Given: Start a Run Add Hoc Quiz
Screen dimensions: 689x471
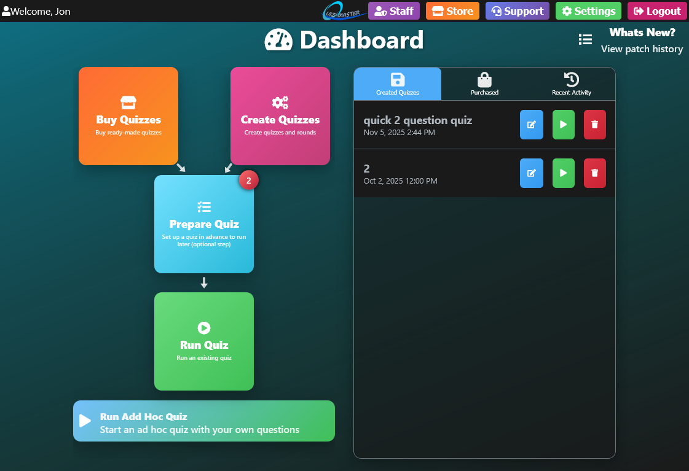Looking at the screenshot, I should click(204, 421).
